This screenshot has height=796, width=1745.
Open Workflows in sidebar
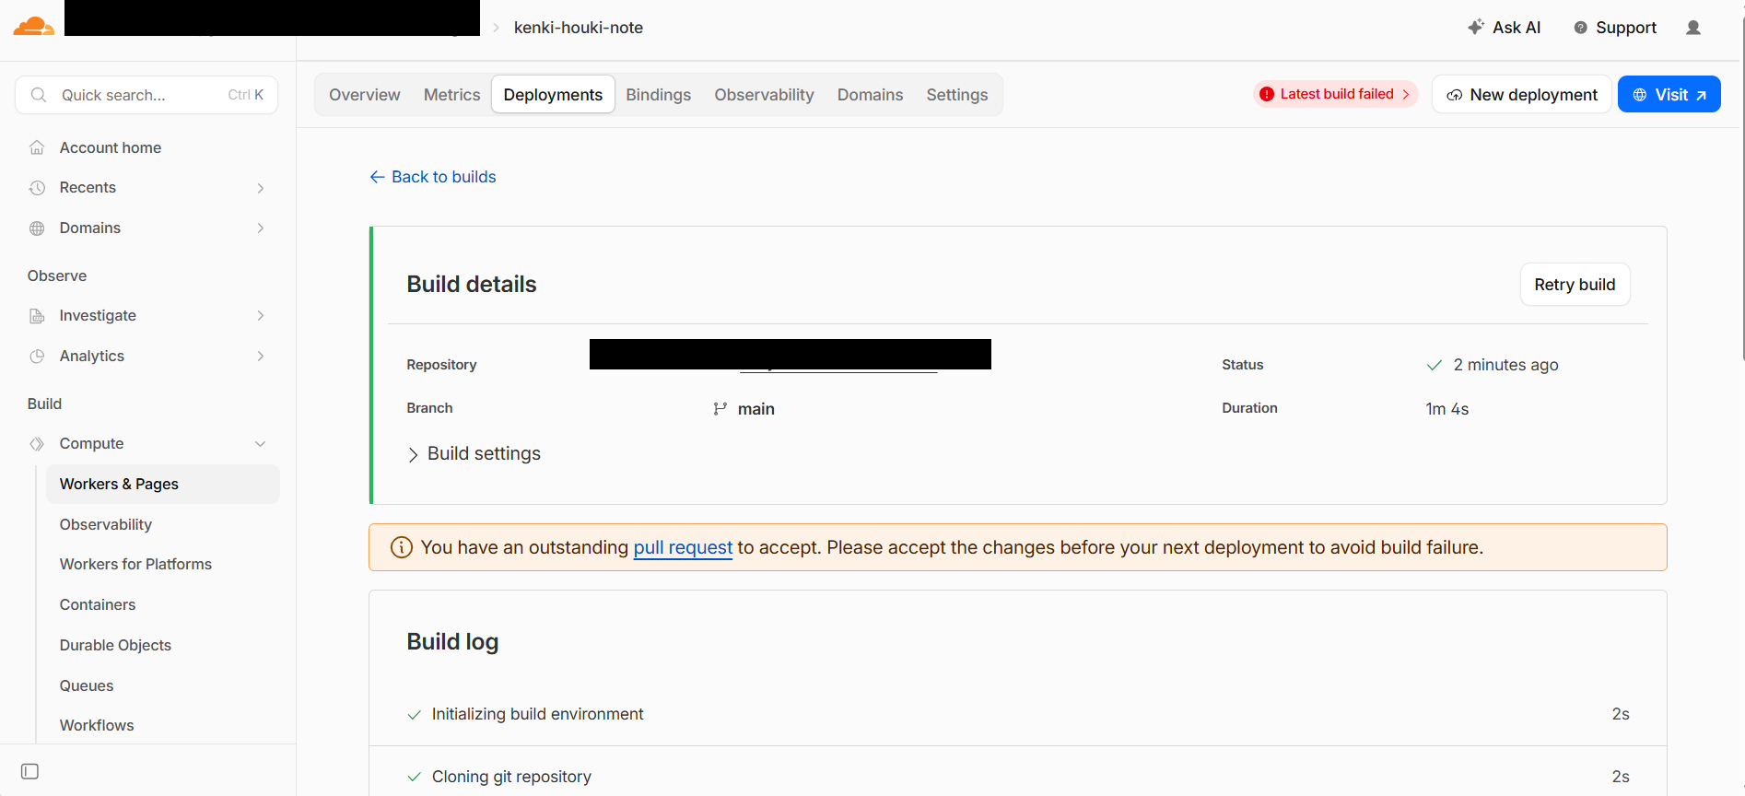click(x=97, y=726)
